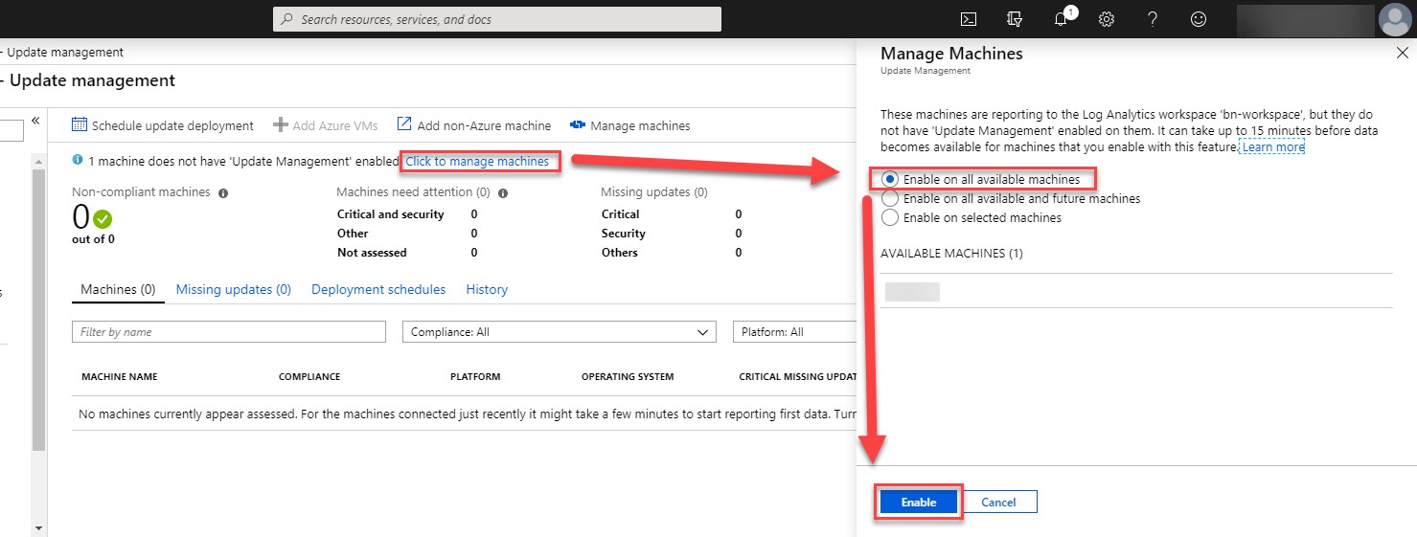The height and width of the screenshot is (537, 1417).
Task: Click the 'Not assessed' row label
Action: pyautogui.click(x=372, y=253)
